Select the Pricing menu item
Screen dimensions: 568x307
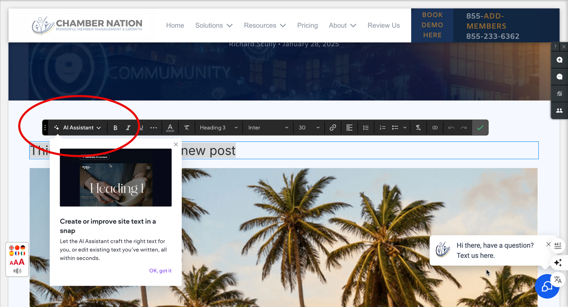click(307, 25)
